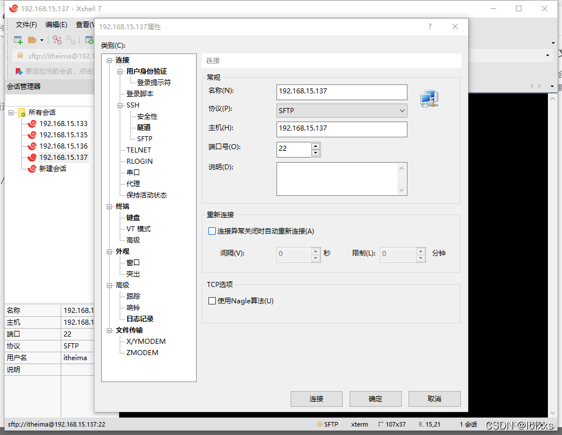Select SFTP item in category tree
Screen dimensions: 562x435
click(144, 138)
